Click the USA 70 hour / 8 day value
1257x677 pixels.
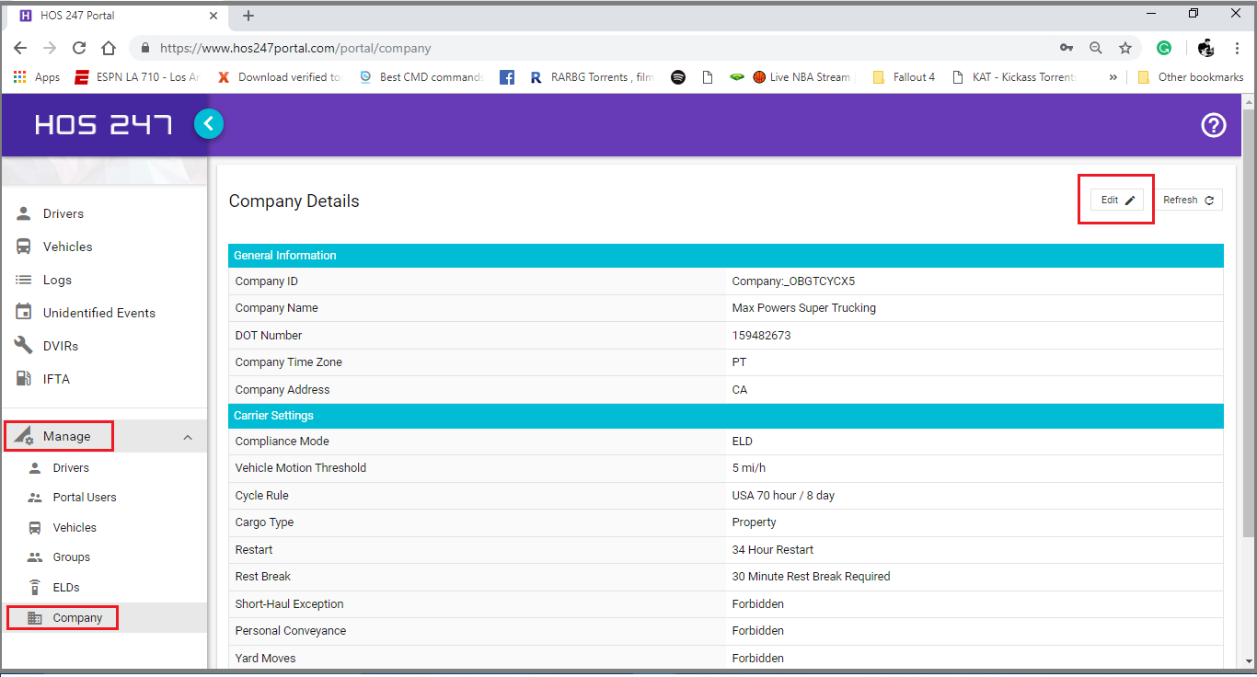pos(783,496)
